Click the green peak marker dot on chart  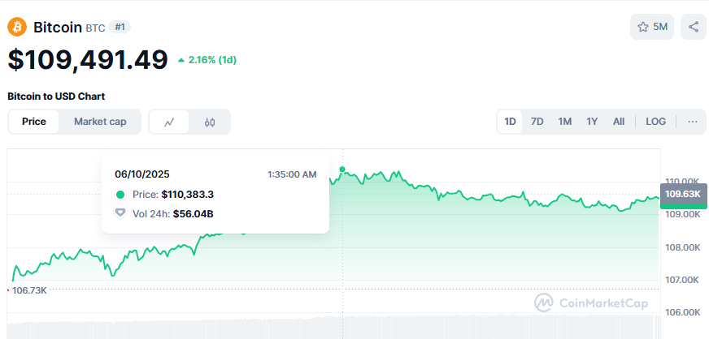[342, 169]
